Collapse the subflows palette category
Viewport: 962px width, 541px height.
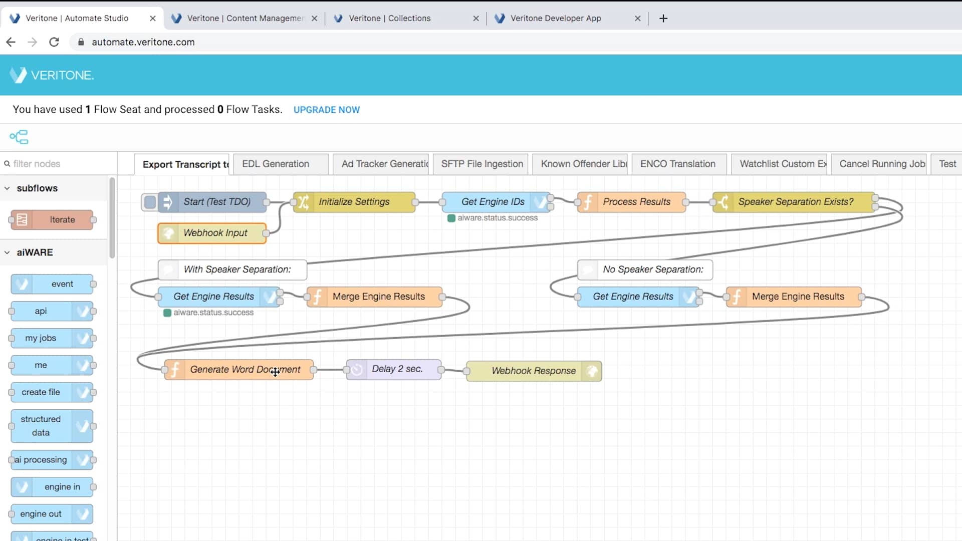click(7, 188)
